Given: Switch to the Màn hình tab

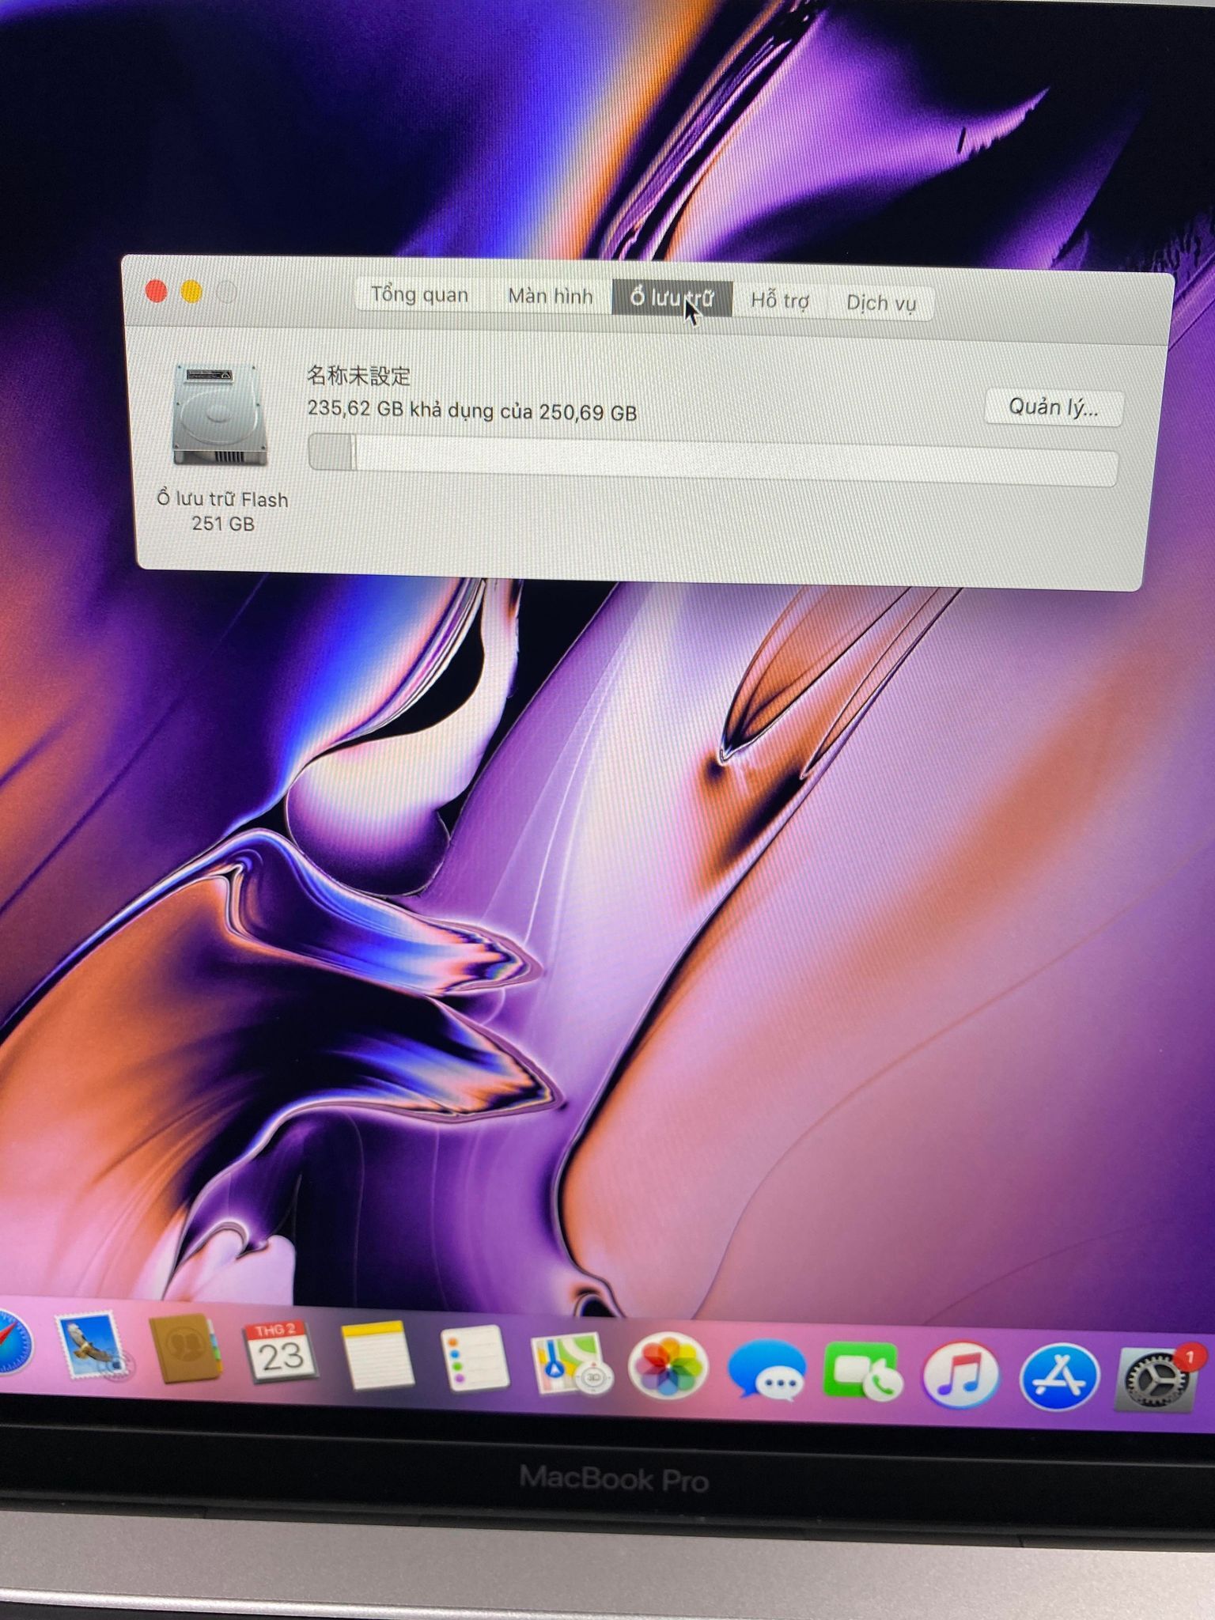Looking at the screenshot, I should [550, 297].
